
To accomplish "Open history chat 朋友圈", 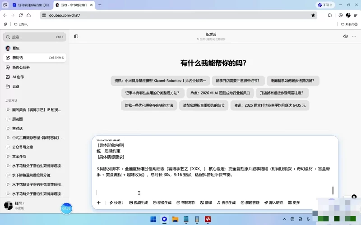I will tap(35, 119).
